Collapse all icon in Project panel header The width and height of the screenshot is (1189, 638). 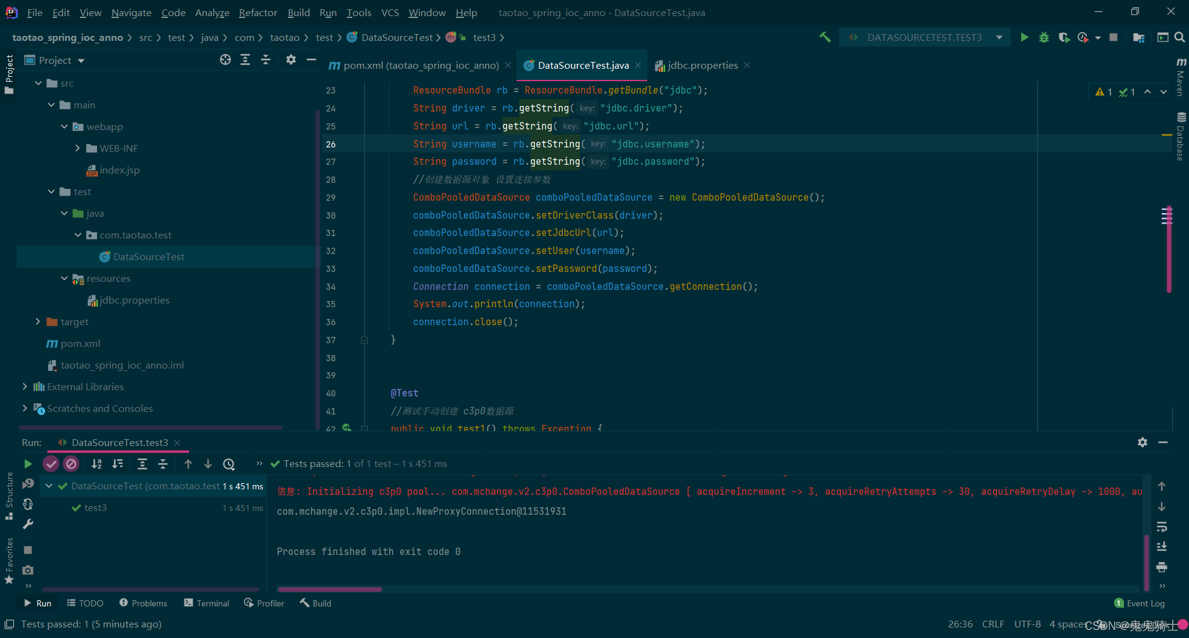[x=266, y=59]
